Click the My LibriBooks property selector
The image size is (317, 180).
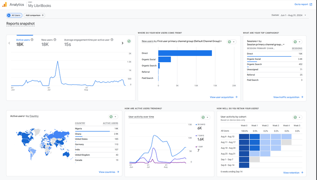40,6
